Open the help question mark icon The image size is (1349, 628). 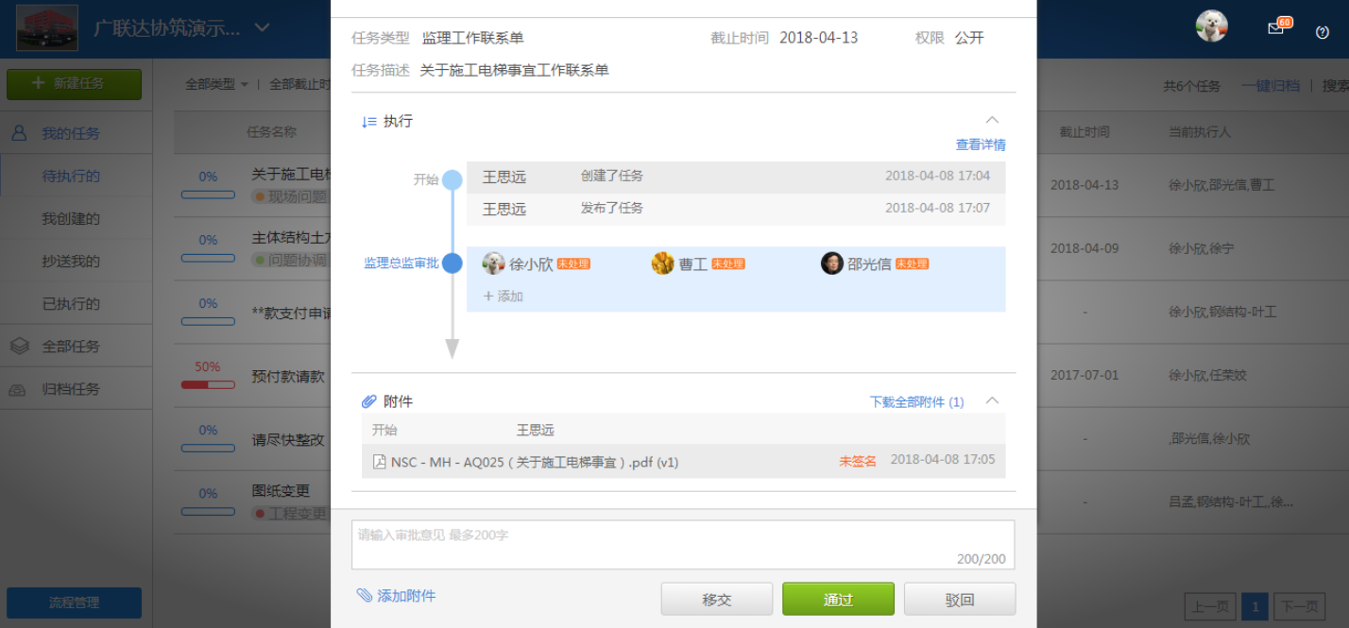[x=1323, y=31]
